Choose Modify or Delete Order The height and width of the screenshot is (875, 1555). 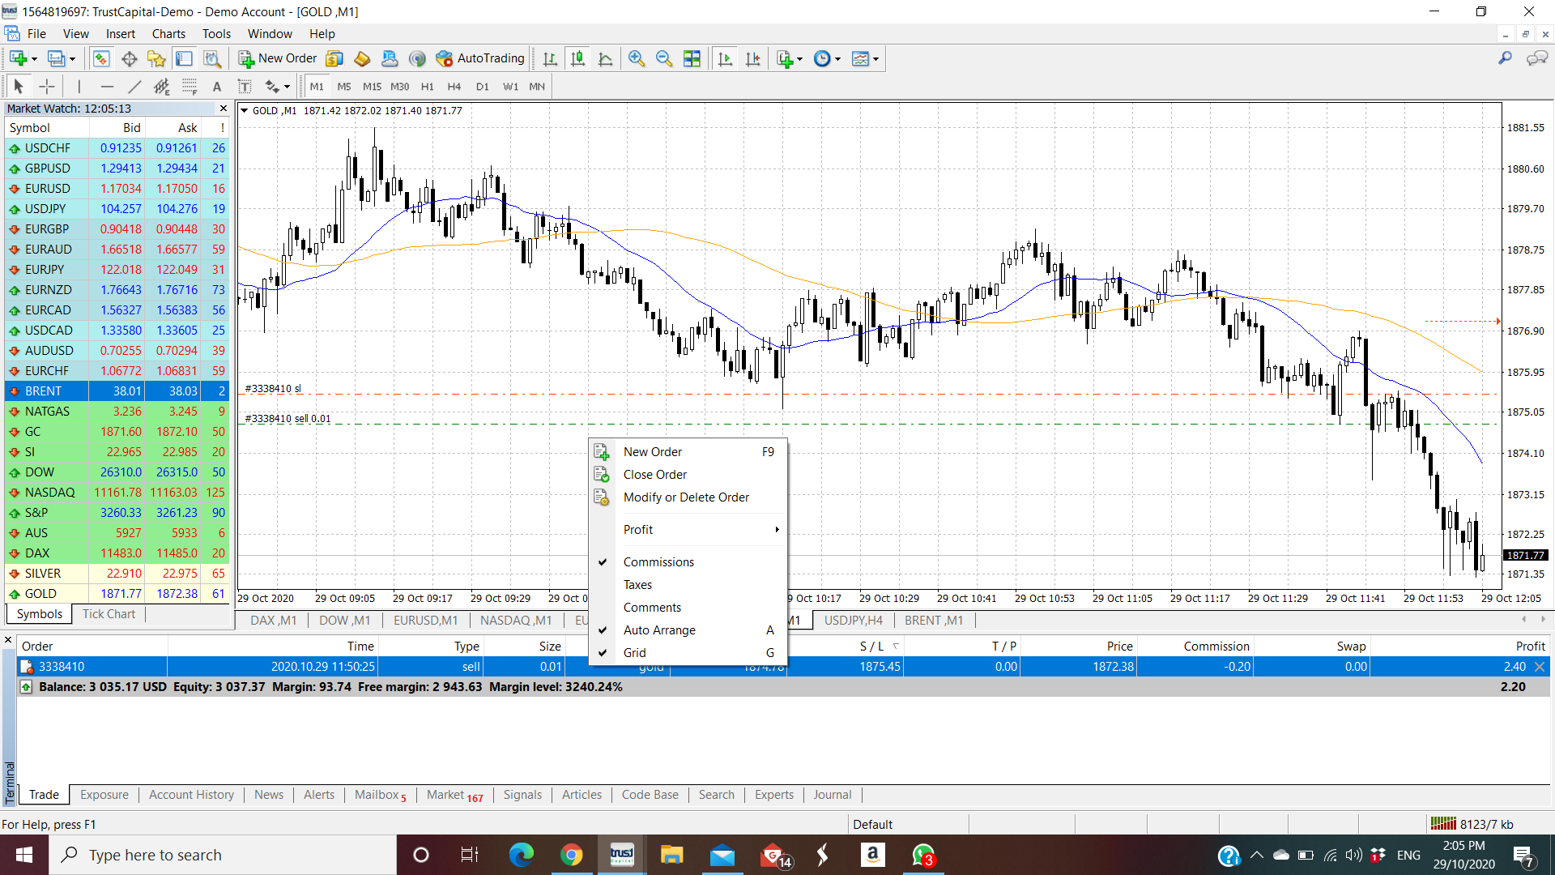688,497
